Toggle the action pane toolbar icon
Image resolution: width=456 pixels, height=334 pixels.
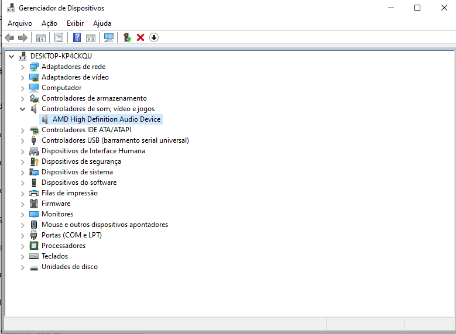[x=91, y=38]
